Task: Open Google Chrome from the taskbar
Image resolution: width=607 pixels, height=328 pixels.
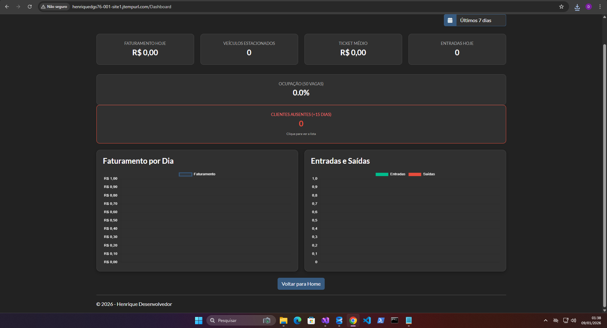Action: (x=353, y=320)
